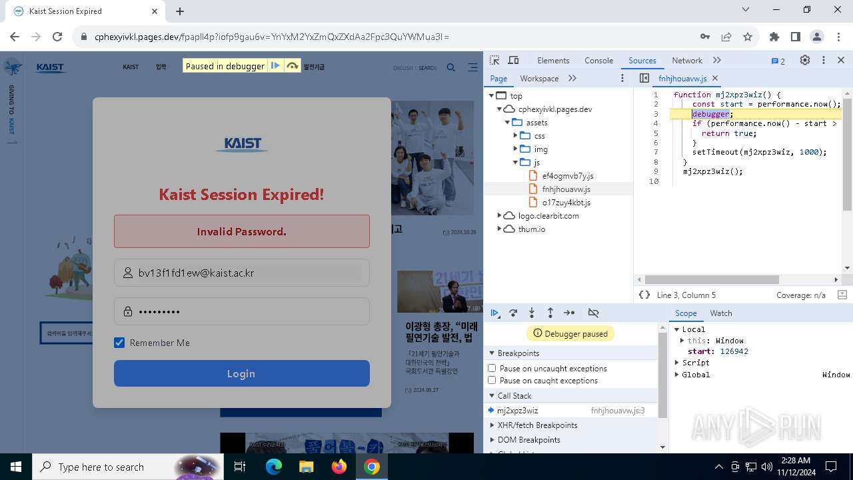Screen dimensions: 853x480
Task: Show more DevTools tabs chevron
Action: click(x=717, y=60)
